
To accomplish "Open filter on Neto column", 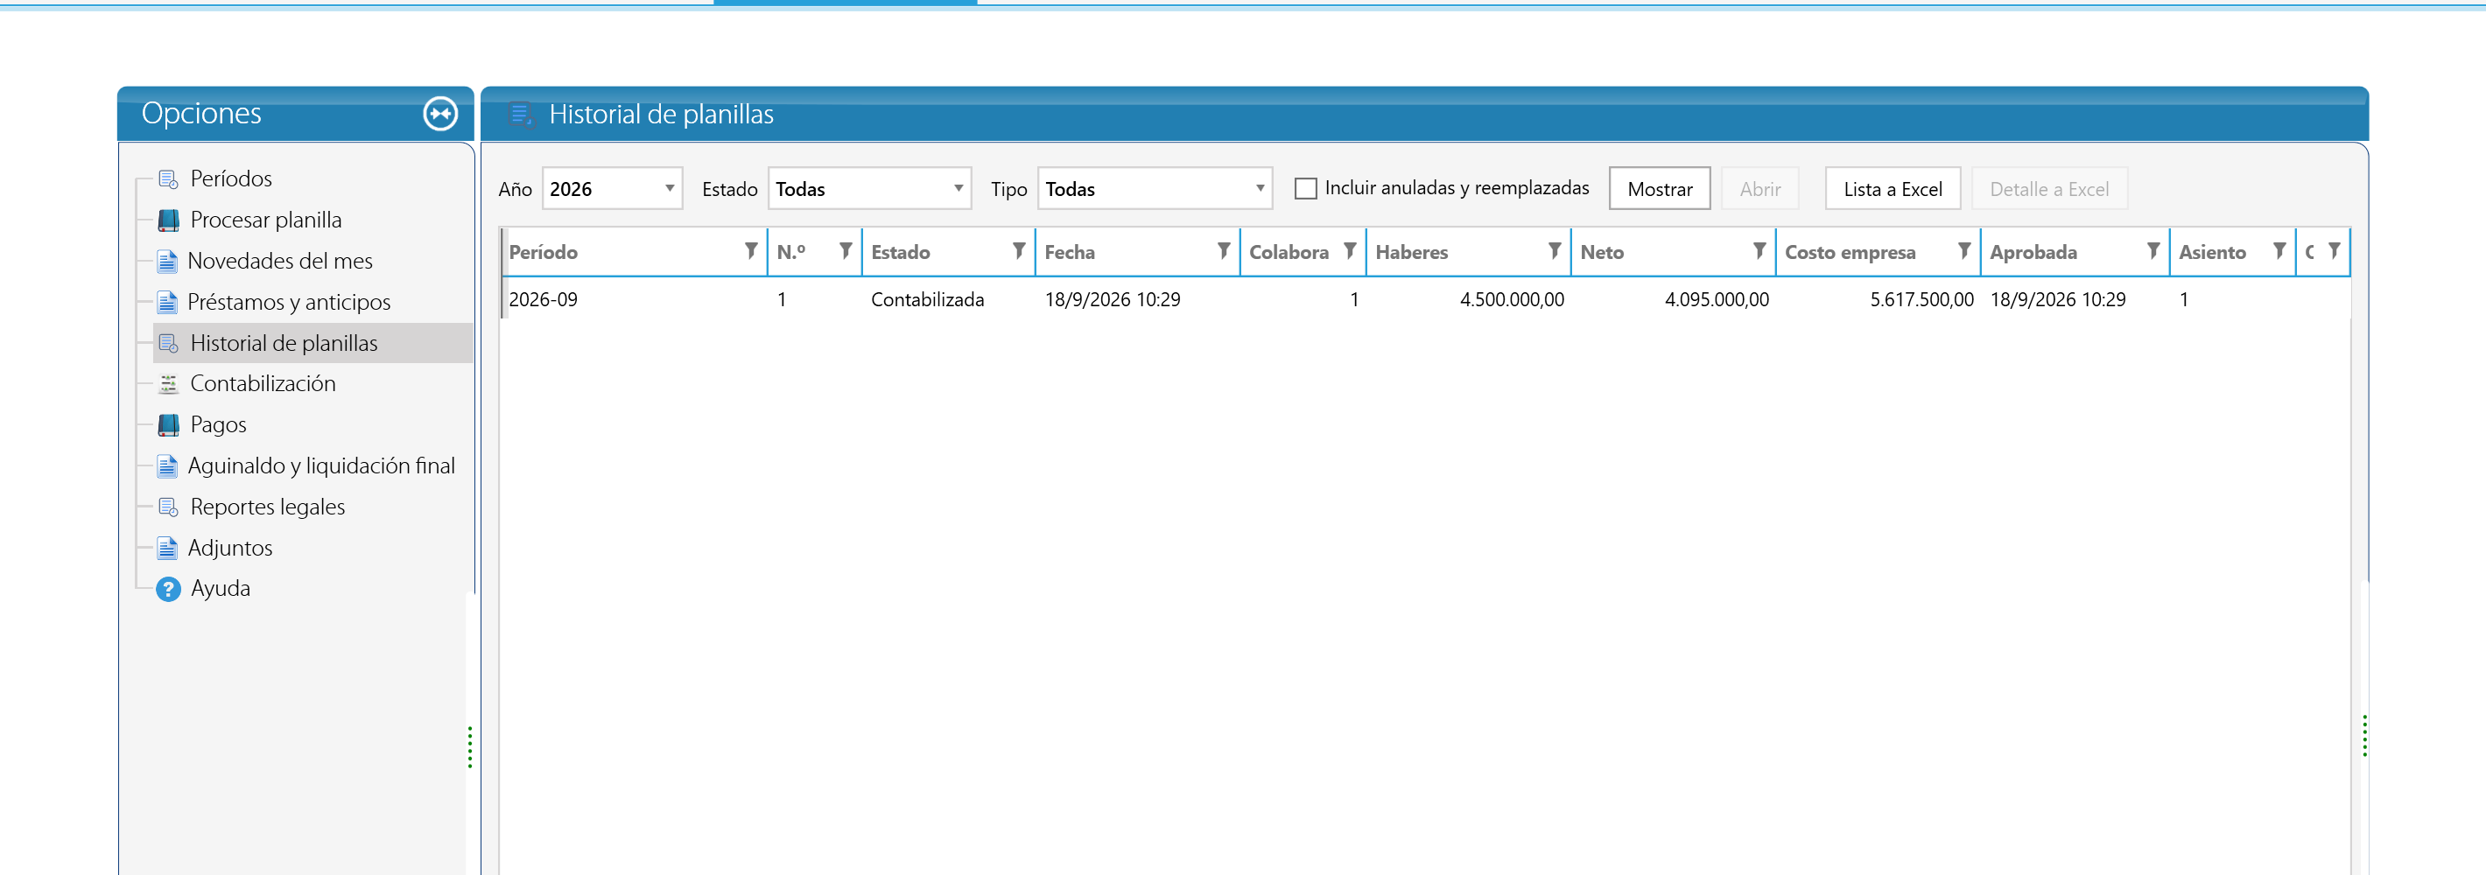I will point(1759,251).
